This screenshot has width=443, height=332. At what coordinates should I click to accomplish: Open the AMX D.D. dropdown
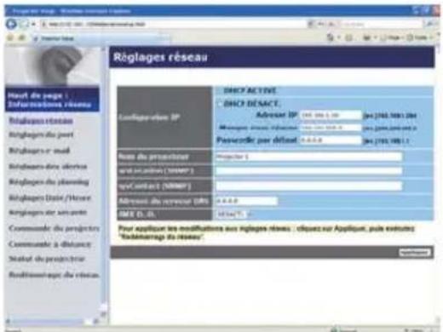tap(234, 215)
